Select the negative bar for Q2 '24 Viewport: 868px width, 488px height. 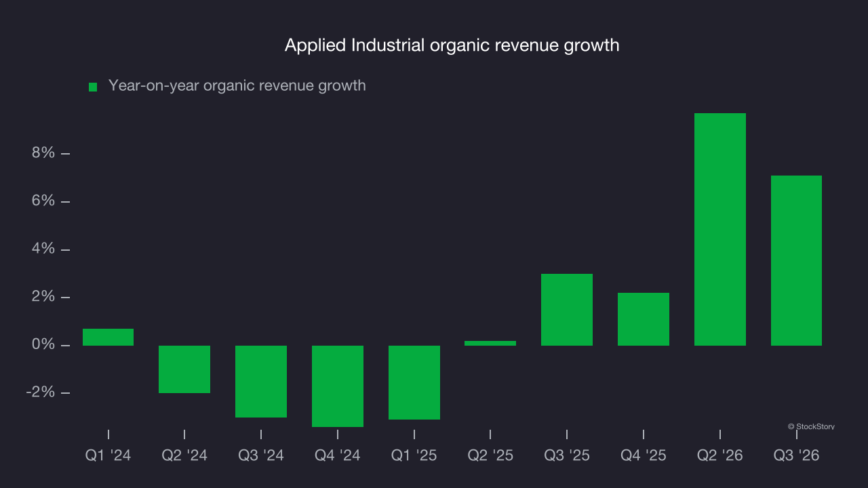pos(184,369)
